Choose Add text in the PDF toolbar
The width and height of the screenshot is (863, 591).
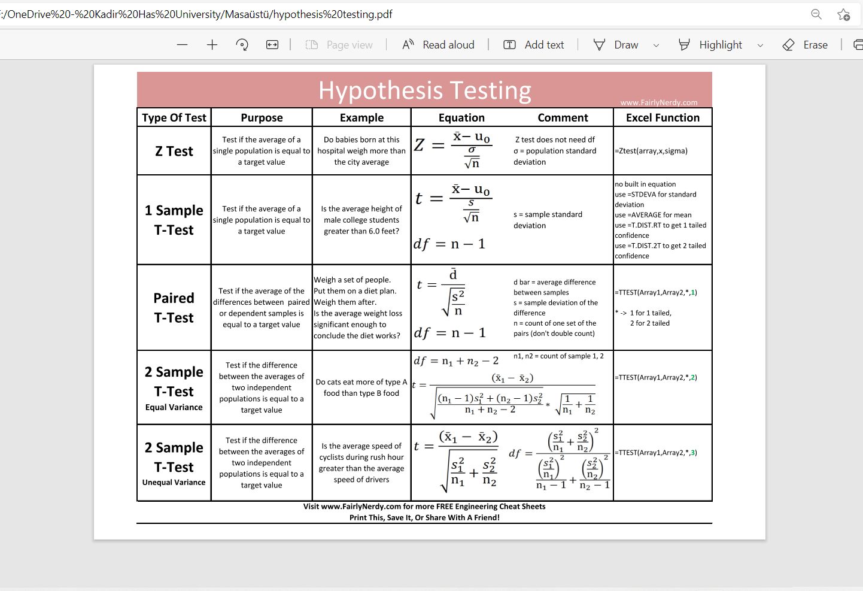click(534, 45)
